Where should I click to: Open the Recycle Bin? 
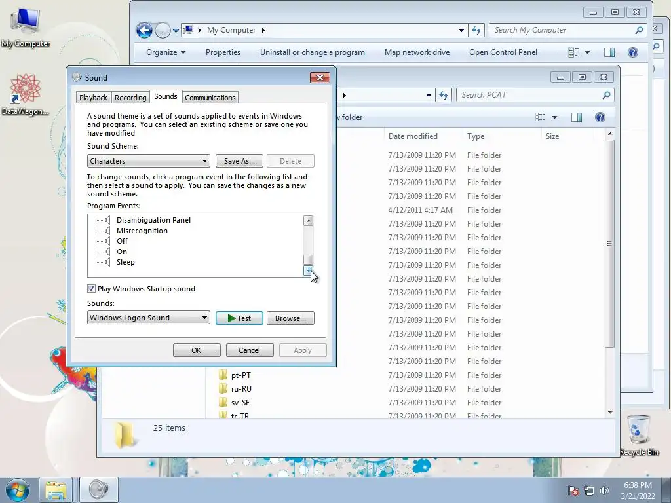638,435
